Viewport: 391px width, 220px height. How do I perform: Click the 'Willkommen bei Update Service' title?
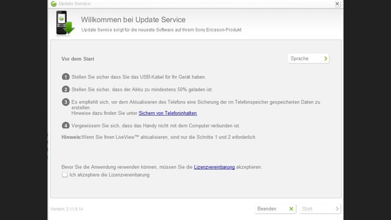tap(133, 20)
